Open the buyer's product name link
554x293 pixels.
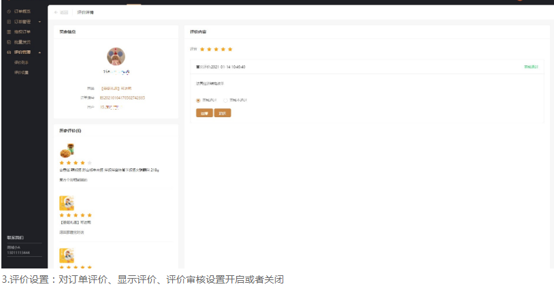(116, 89)
